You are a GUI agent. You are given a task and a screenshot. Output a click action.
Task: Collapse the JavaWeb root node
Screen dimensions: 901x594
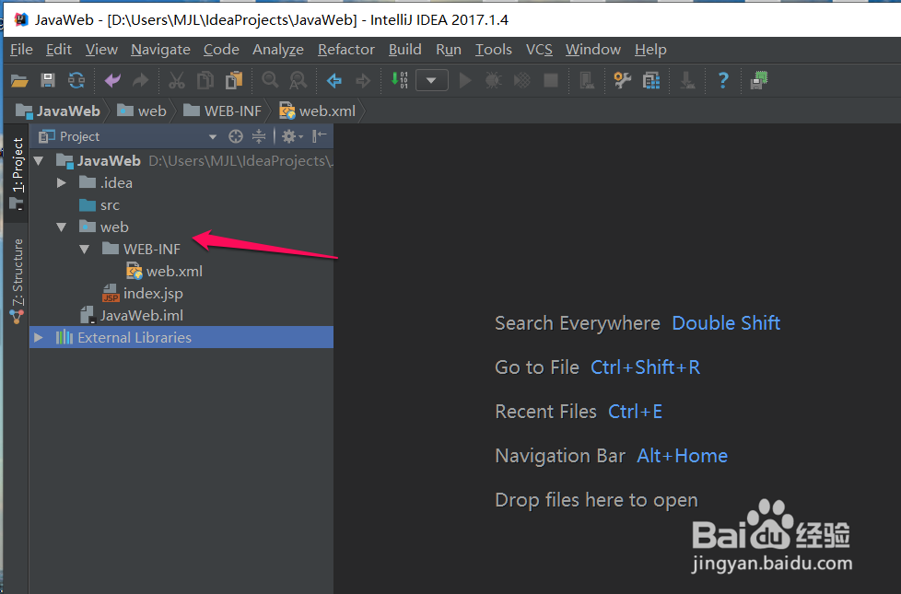click(x=39, y=161)
